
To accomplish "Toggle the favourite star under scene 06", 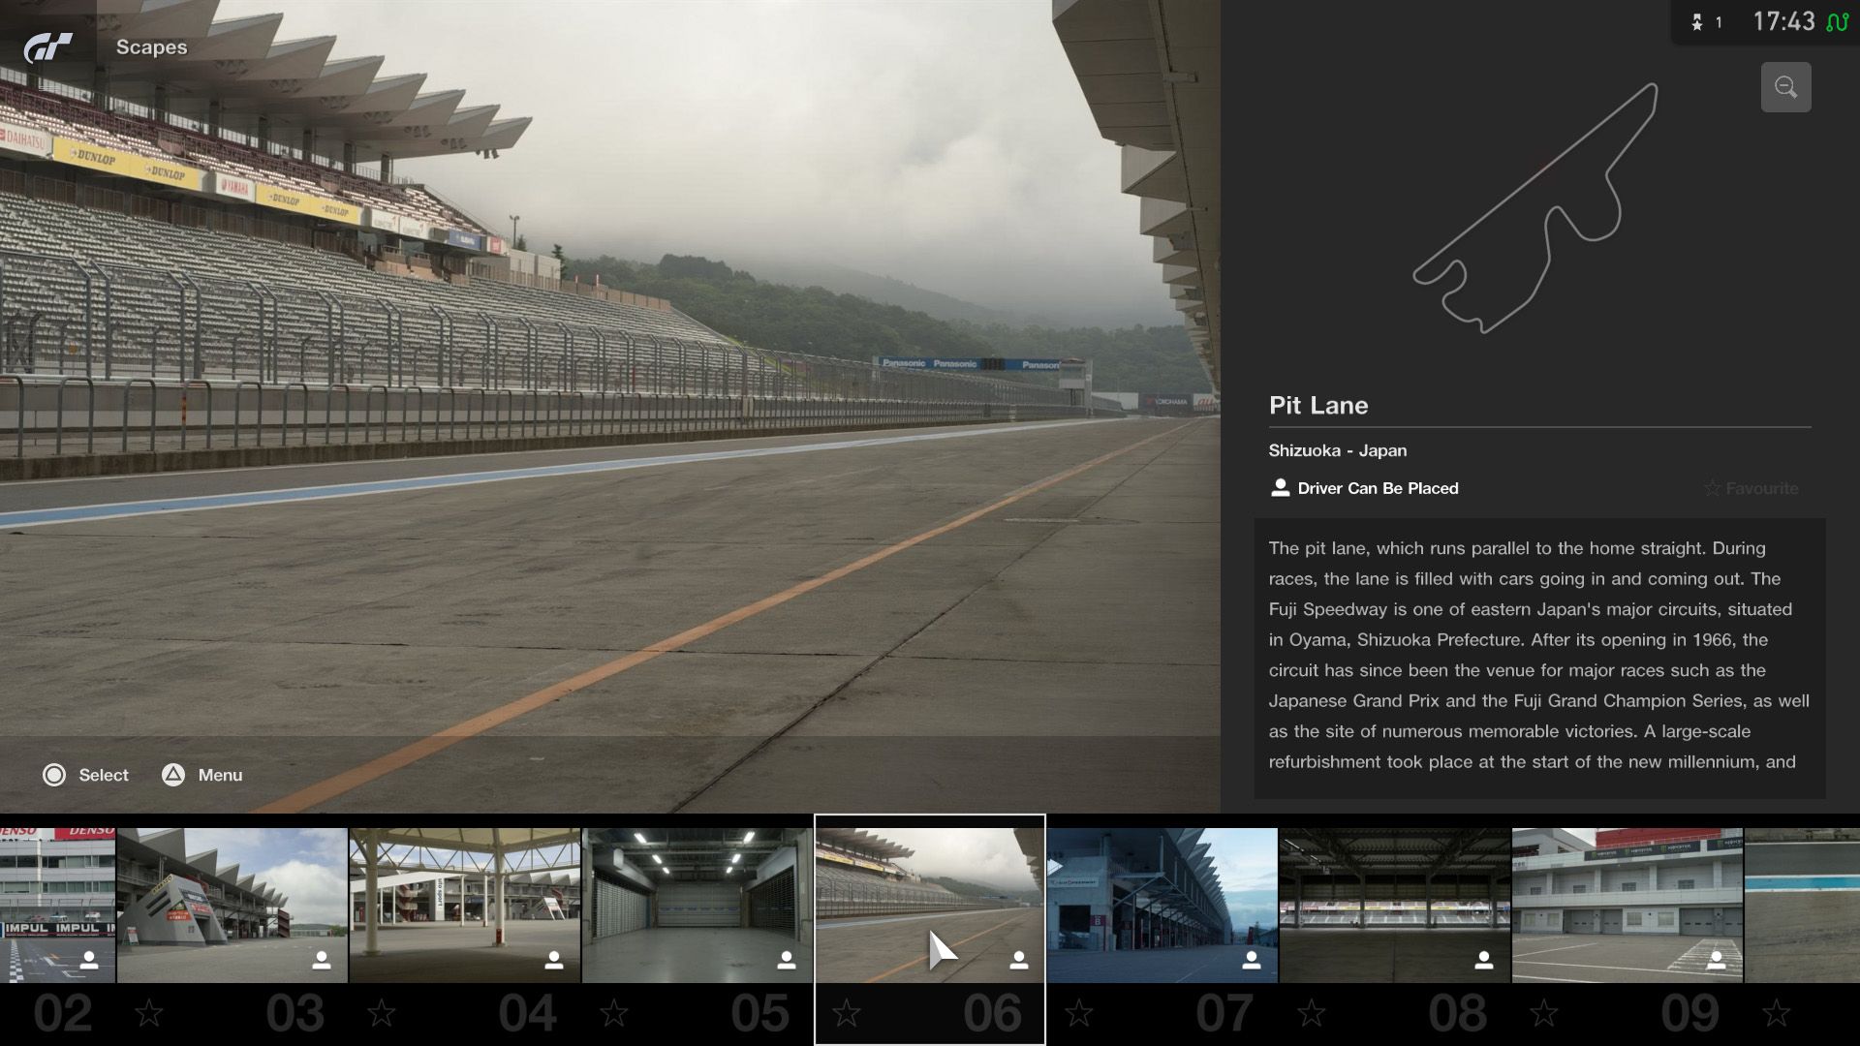I will [x=847, y=1014].
